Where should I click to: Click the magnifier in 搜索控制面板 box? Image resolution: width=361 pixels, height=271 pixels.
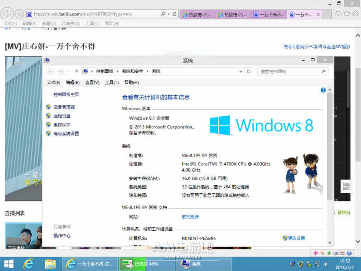pos(324,71)
